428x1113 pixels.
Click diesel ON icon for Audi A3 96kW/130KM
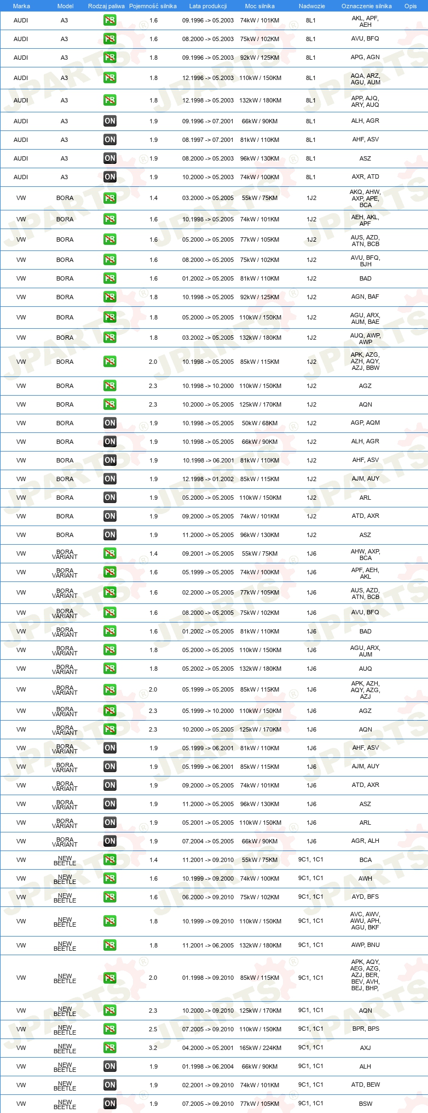109,158
